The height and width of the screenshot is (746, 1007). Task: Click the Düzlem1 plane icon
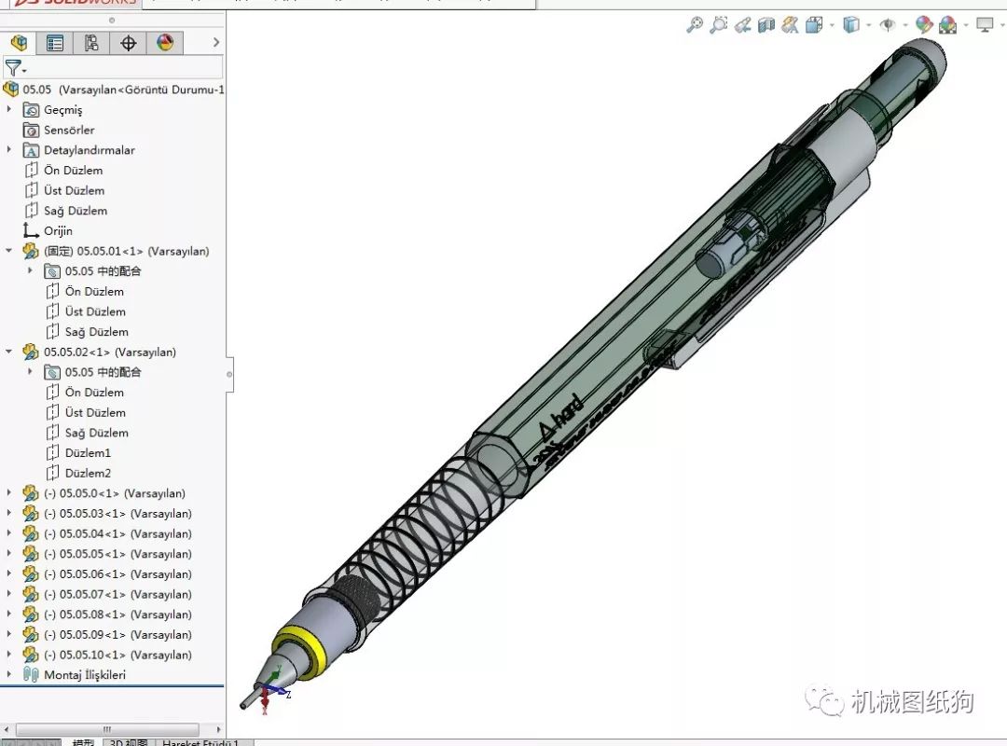click(x=52, y=452)
